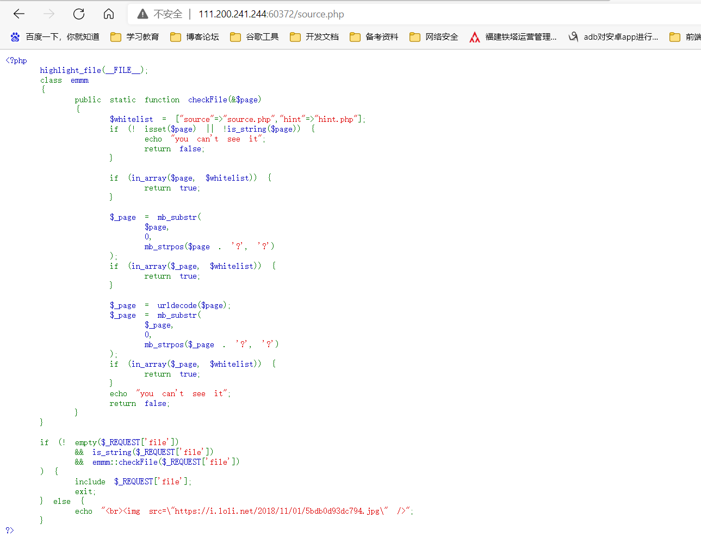This screenshot has height=536, width=701.
Task: Focus the address bar URL
Action: (x=271, y=14)
